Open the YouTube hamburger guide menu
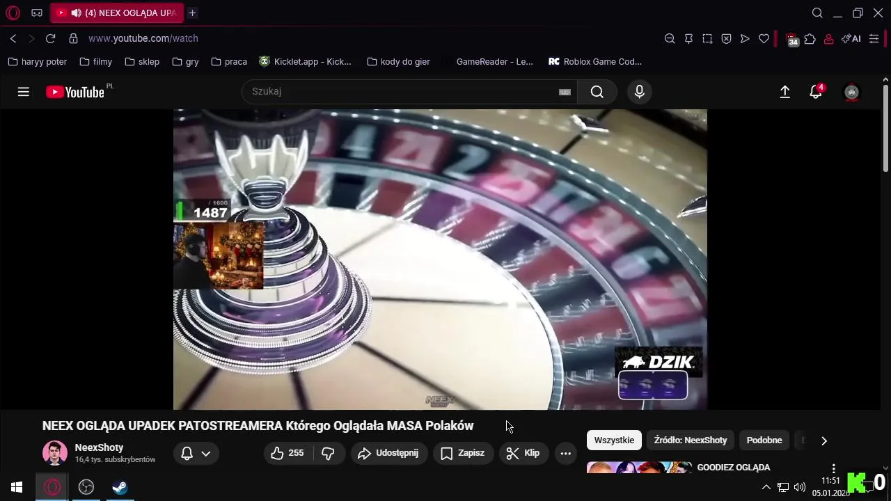Screen dimensions: 891x501 (23, 92)
